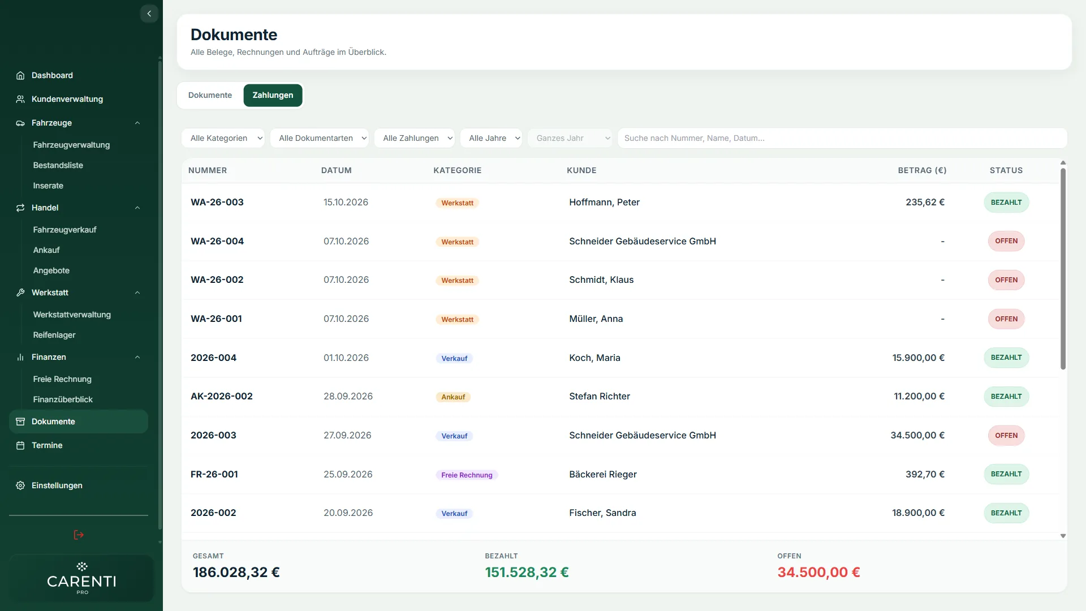Click the Ankauf tag on AK-2026-002
Image resolution: width=1086 pixels, height=611 pixels.
click(x=453, y=397)
